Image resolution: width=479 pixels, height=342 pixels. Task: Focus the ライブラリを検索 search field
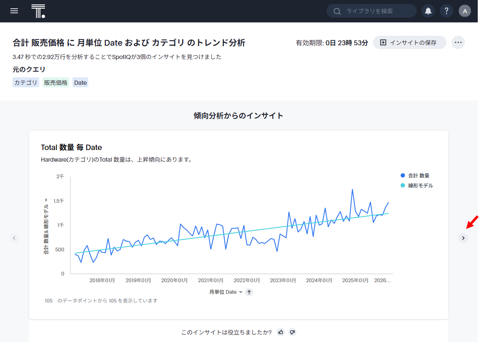click(x=375, y=11)
